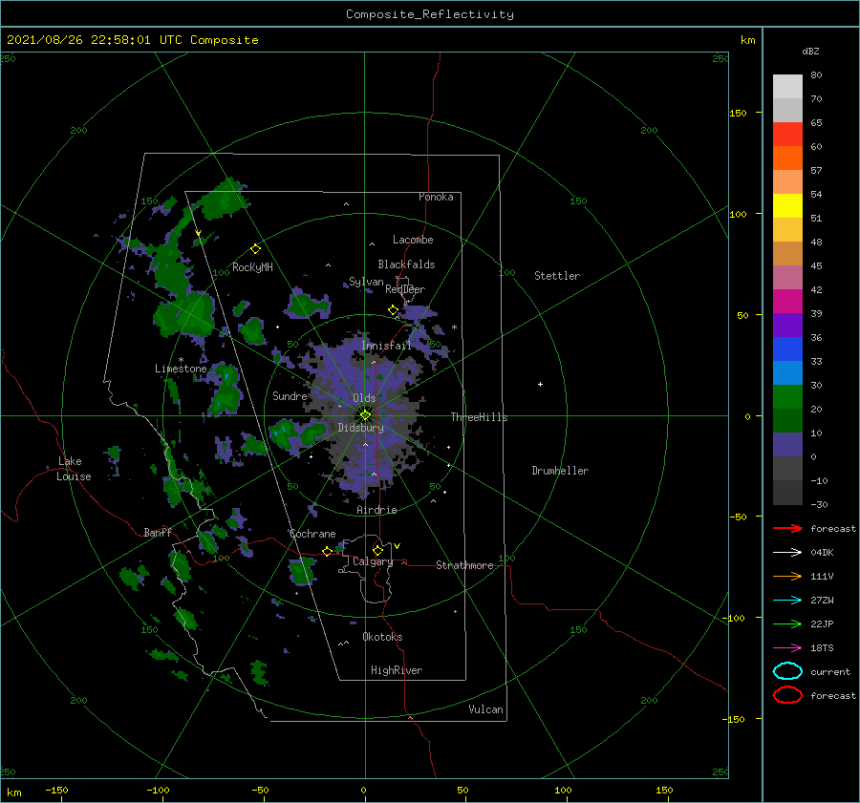Click the green reflectivity cell near Limestone
The height and width of the screenshot is (803, 860).
pyautogui.click(x=225, y=390)
